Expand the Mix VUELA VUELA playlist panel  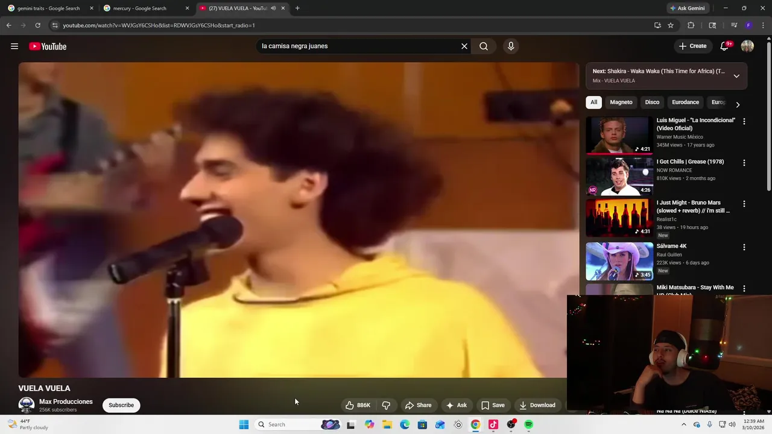point(736,76)
